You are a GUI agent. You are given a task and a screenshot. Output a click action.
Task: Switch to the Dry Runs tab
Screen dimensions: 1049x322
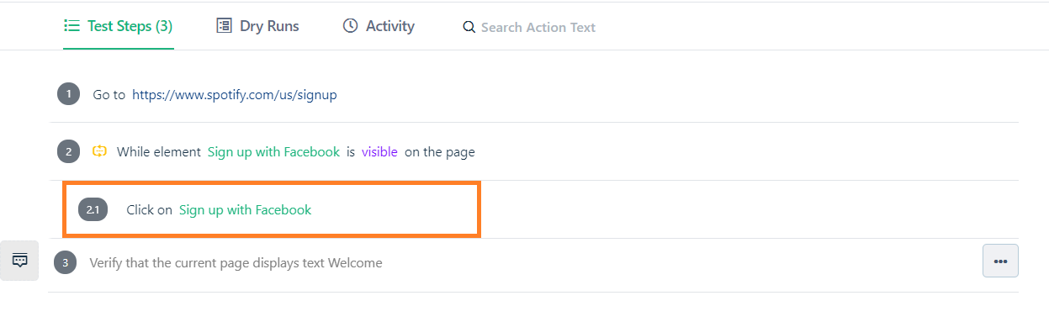click(257, 26)
